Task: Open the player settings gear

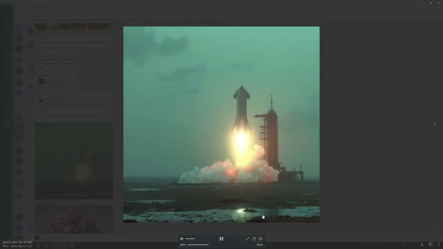Action: pos(261,239)
